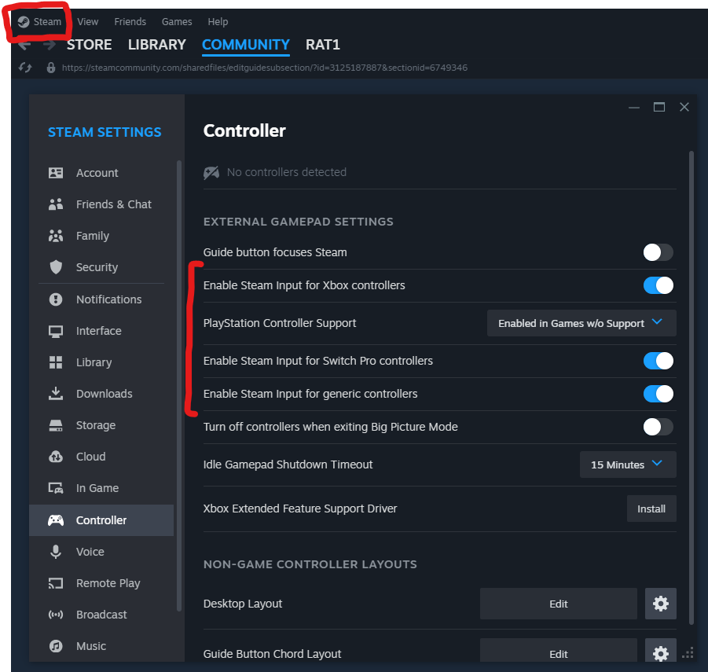Switch to the LIBRARY tab
This screenshot has height=672, width=708.
click(156, 45)
